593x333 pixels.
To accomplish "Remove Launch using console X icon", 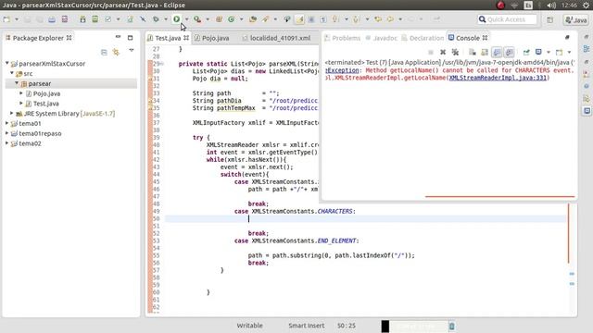I will 443,52.
